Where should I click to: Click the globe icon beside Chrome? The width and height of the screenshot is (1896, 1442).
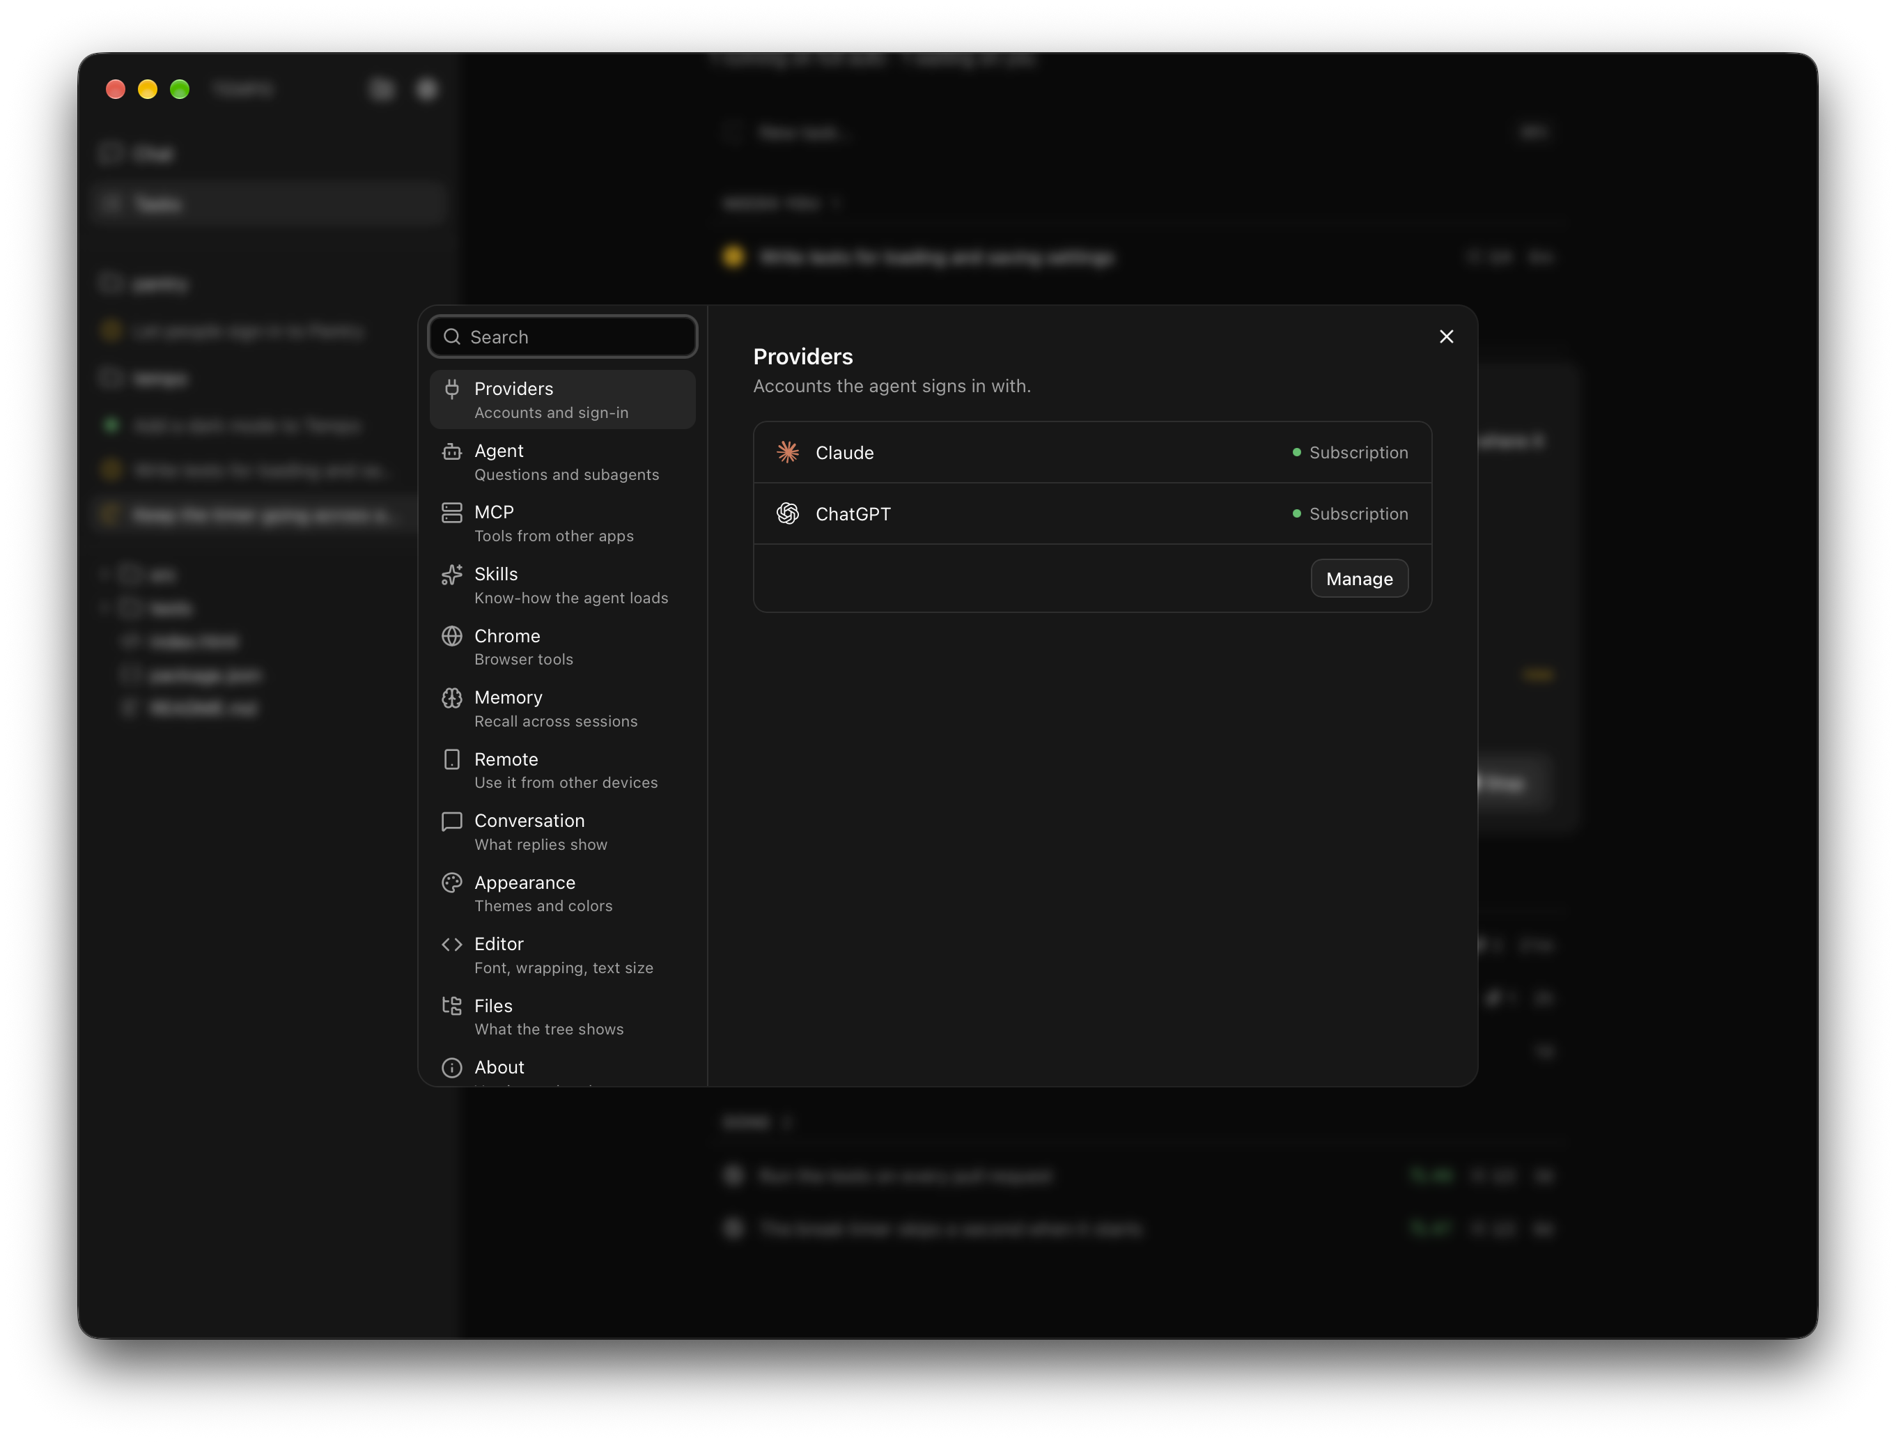451,636
